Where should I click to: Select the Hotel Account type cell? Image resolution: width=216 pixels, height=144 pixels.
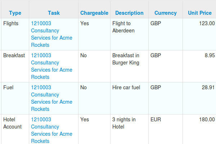coord(13,123)
